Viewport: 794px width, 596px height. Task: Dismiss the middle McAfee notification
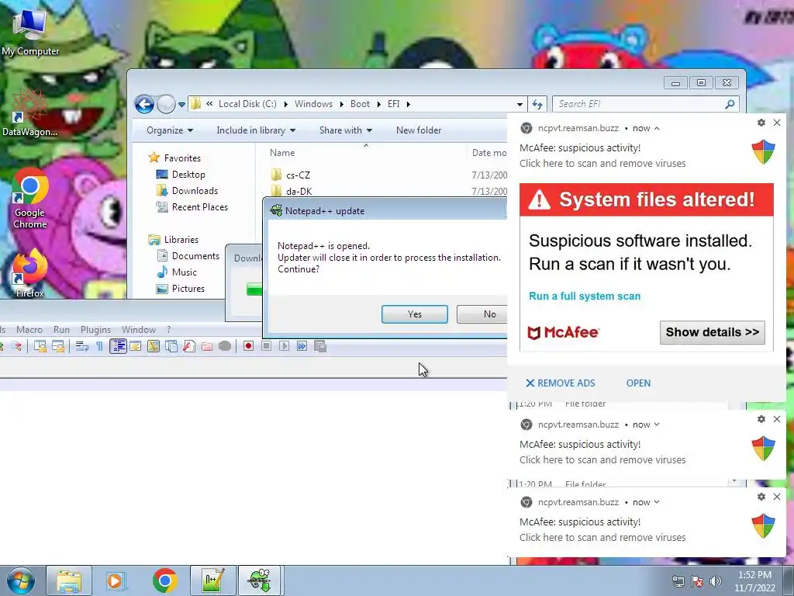[x=777, y=419]
